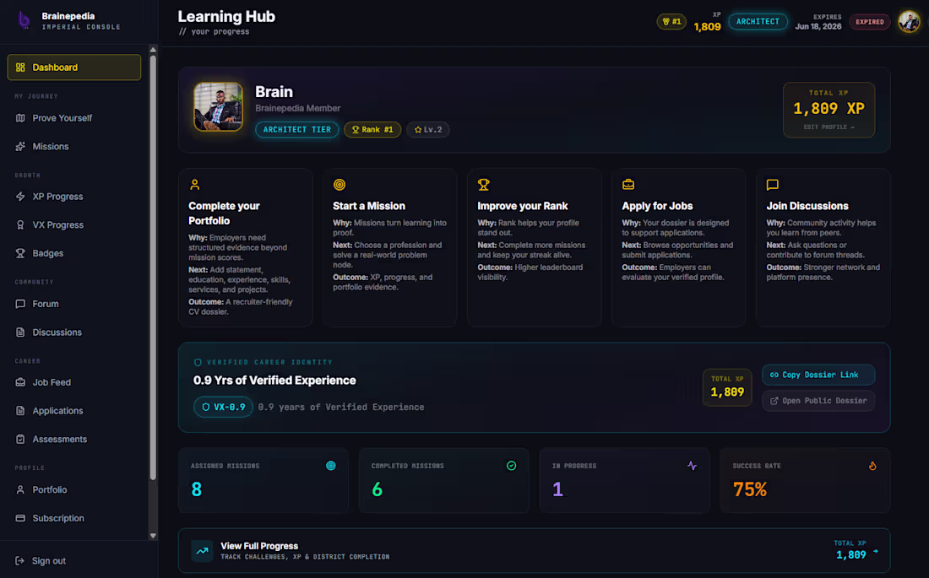Click Edit Profile in Total XP box
The image size is (929, 578).
(828, 127)
